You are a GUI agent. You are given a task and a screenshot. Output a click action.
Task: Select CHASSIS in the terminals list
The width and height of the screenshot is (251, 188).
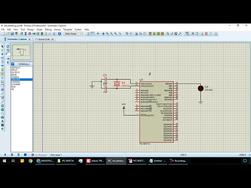tap(22, 82)
